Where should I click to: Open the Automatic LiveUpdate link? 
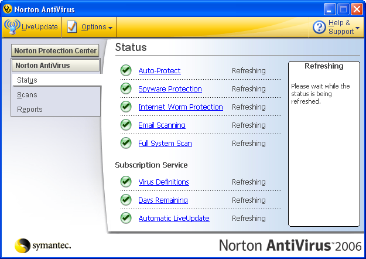coord(173,219)
